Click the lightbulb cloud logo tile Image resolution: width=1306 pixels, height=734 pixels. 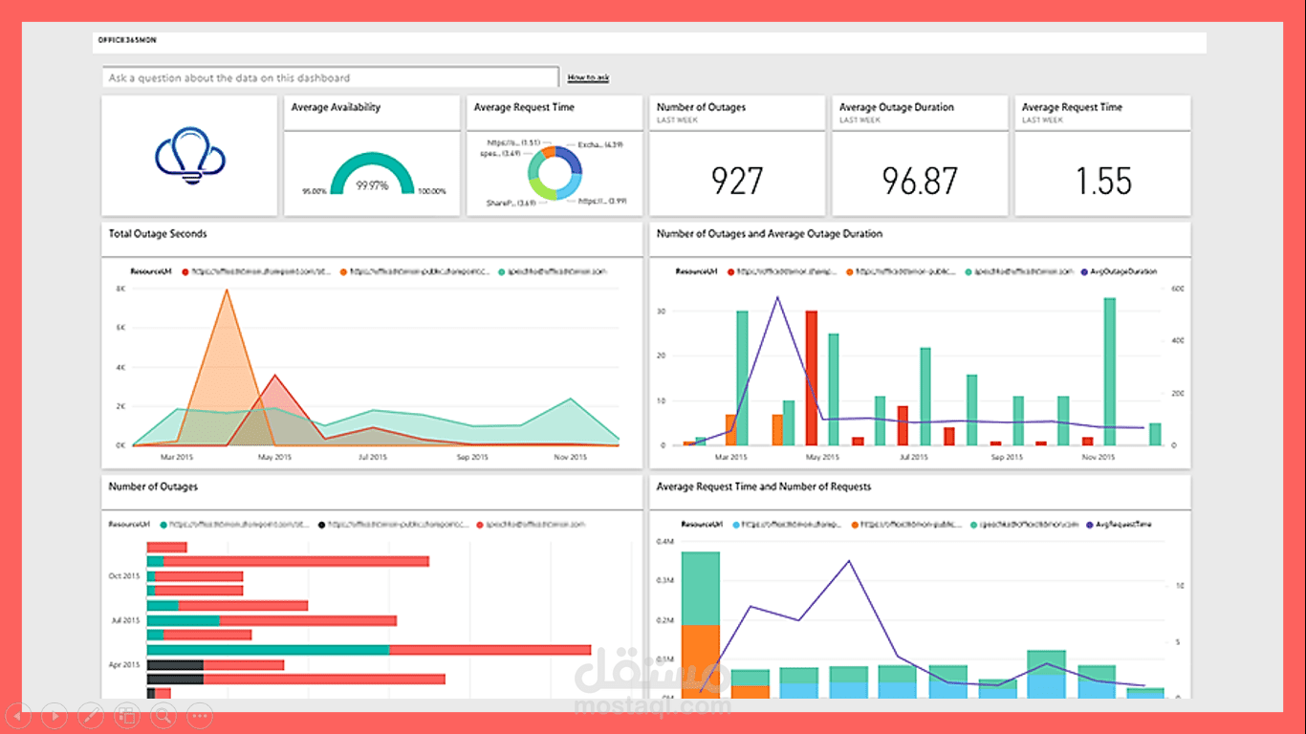pos(190,156)
